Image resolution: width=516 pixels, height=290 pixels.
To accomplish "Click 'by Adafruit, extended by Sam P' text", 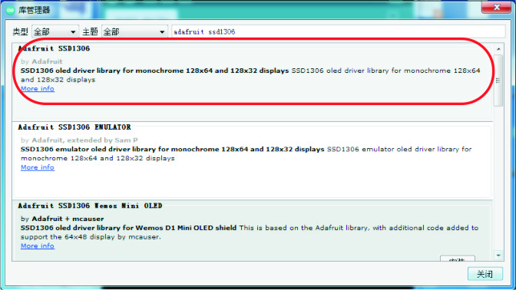I will pyautogui.click(x=79, y=140).
